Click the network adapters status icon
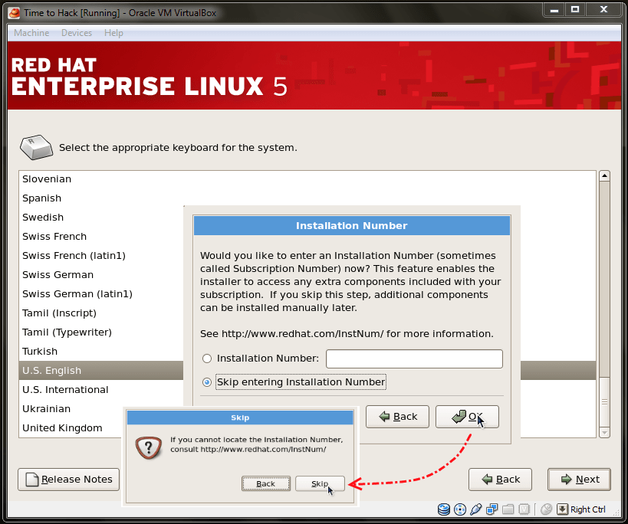Viewport: 628px width, 524px height. [492, 509]
